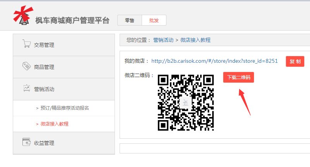Click the 下载二维码 button
Viewport: 310px width, 167px height.
[x=238, y=77]
